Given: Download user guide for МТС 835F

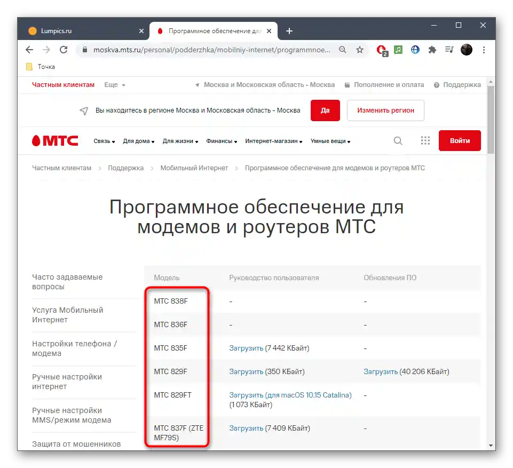Looking at the screenshot, I should click(x=246, y=348).
